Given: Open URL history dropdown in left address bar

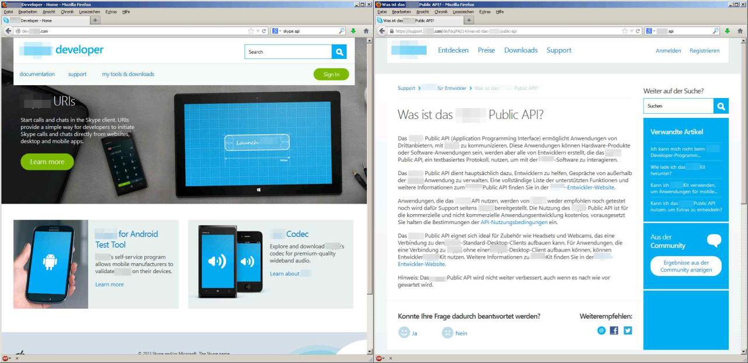Looking at the screenshot, I should pos(258,31).
